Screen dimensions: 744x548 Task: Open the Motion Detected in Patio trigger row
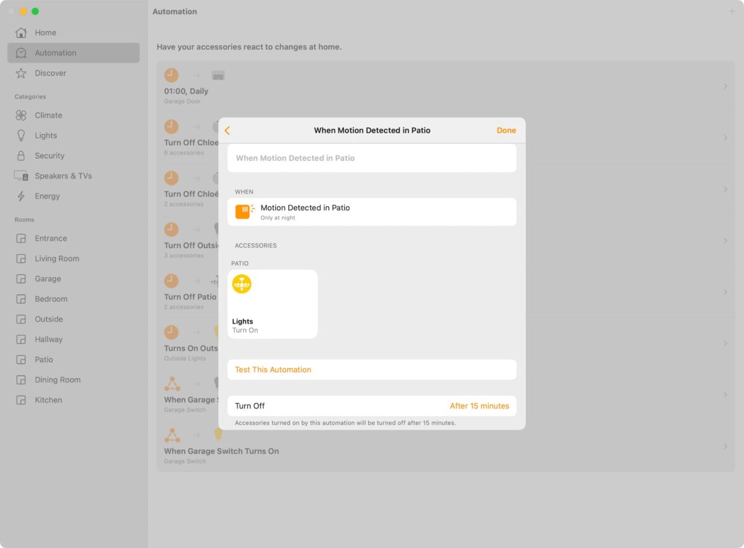pos(372,211)
